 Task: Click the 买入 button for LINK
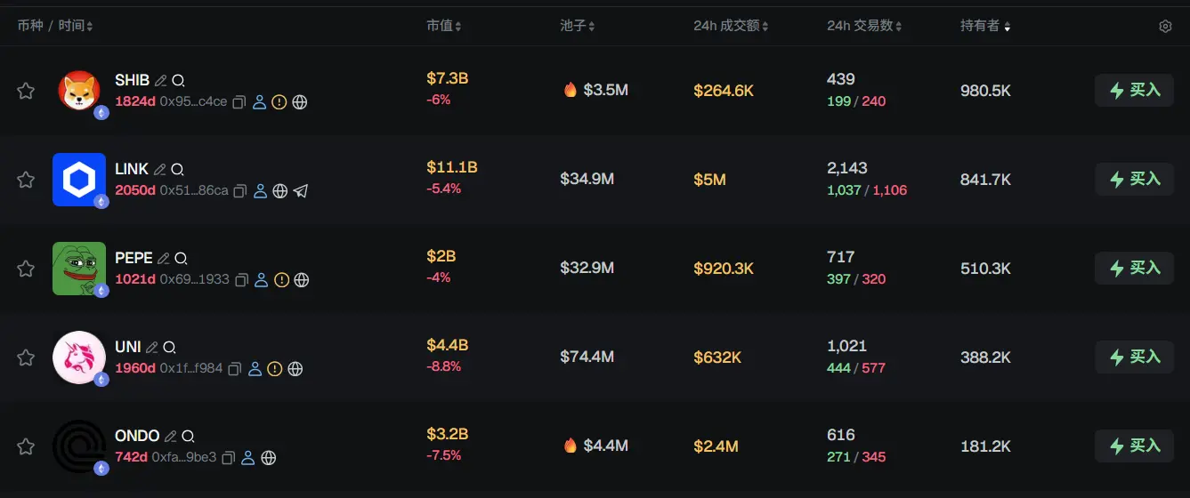(1134, 180)
